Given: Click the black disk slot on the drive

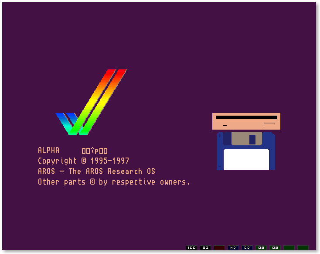Looking at the screenshot, I should coord(246,117).
